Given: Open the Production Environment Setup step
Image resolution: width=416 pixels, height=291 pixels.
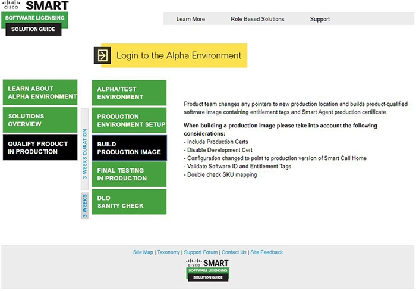Looking at the screenshot, I should tap(129, 120).
